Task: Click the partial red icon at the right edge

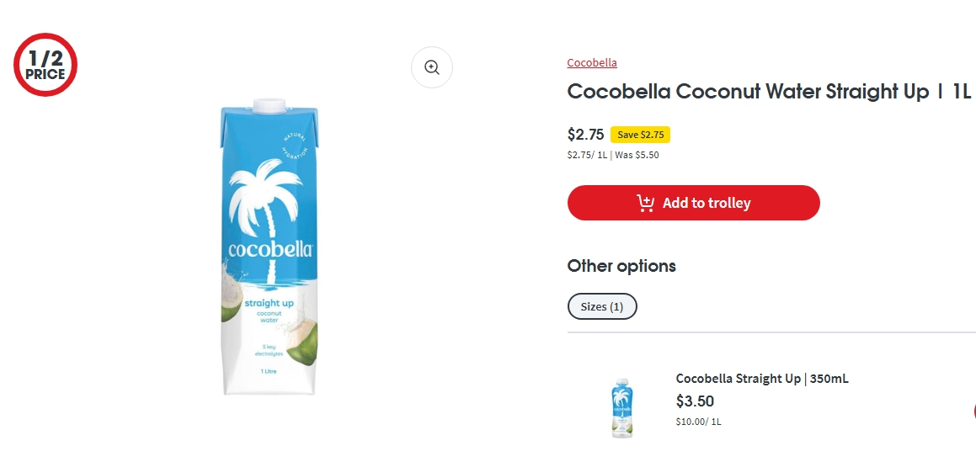Action: pyautogui.click(x=973, y=412)
